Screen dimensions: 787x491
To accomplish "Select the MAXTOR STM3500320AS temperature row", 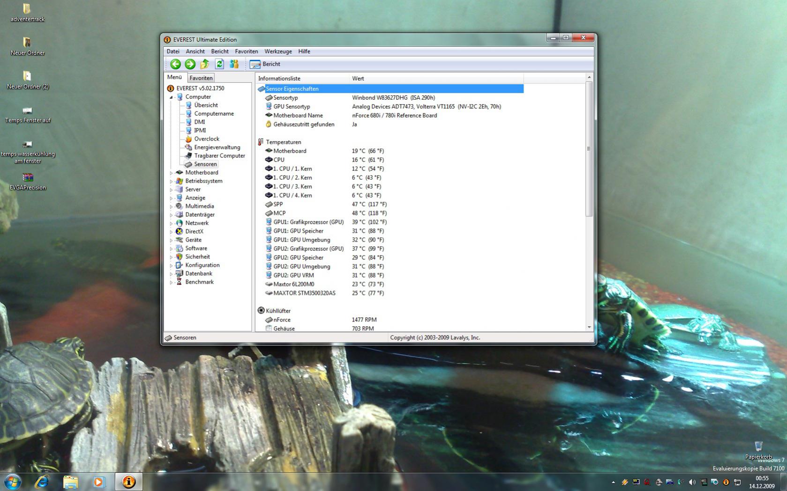I will coord(390,293).
